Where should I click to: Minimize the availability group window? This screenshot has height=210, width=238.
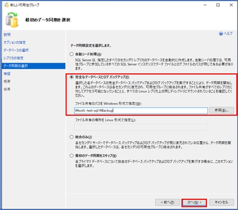[205, 5]
